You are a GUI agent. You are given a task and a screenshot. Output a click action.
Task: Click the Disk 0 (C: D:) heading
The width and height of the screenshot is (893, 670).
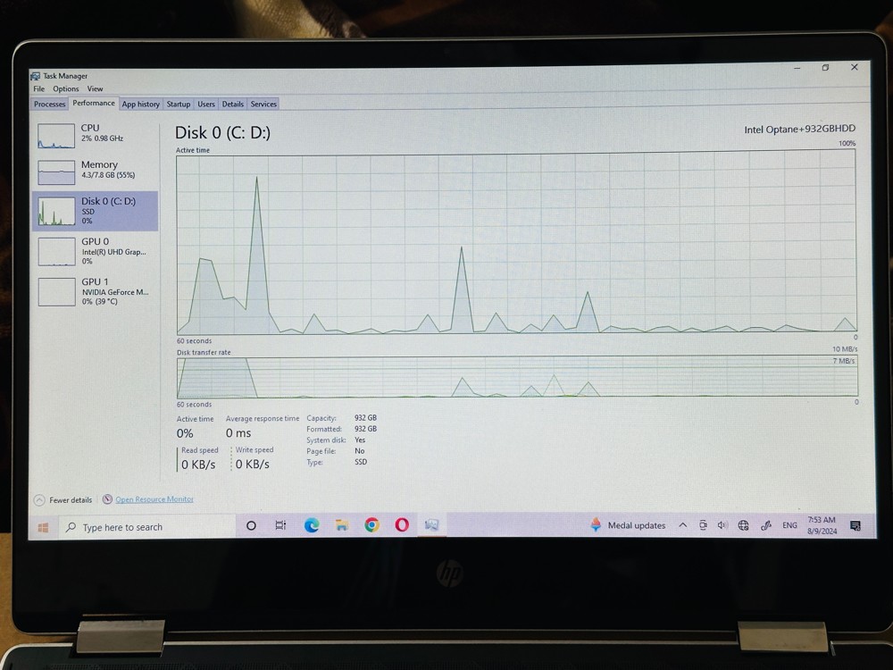pos(222,133)
